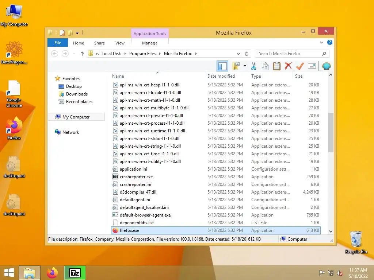Select api-ms-win-crt-math-l1-1-0.dll file
This screenshot has width=374, height=280.
pyautogui.click(x=216, y=100)
